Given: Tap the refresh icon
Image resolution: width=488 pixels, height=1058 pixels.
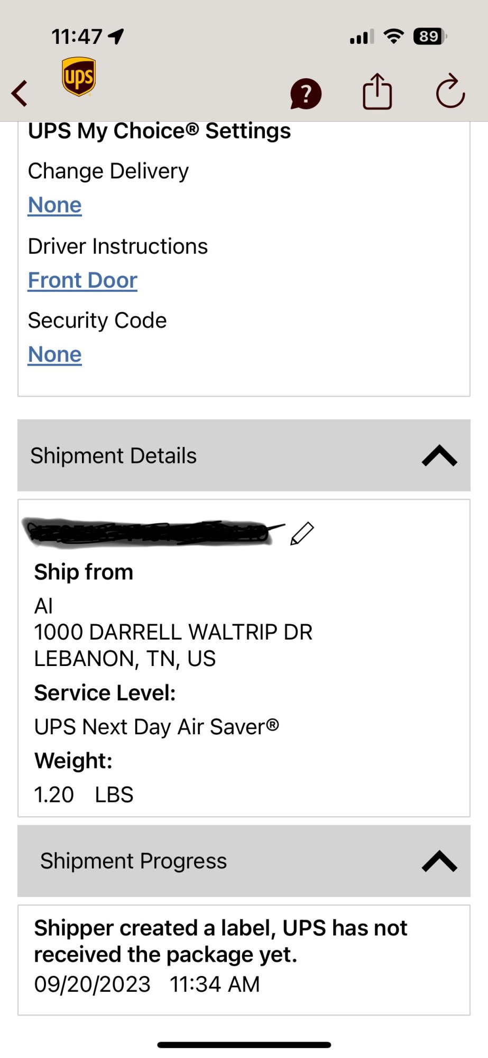Looking at the screenshot, I should (450, 92).
